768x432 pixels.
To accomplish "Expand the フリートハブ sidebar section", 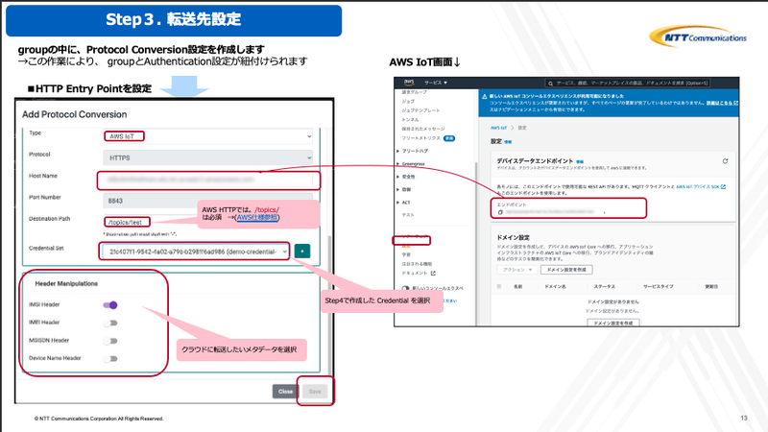I will click(415, 151).
